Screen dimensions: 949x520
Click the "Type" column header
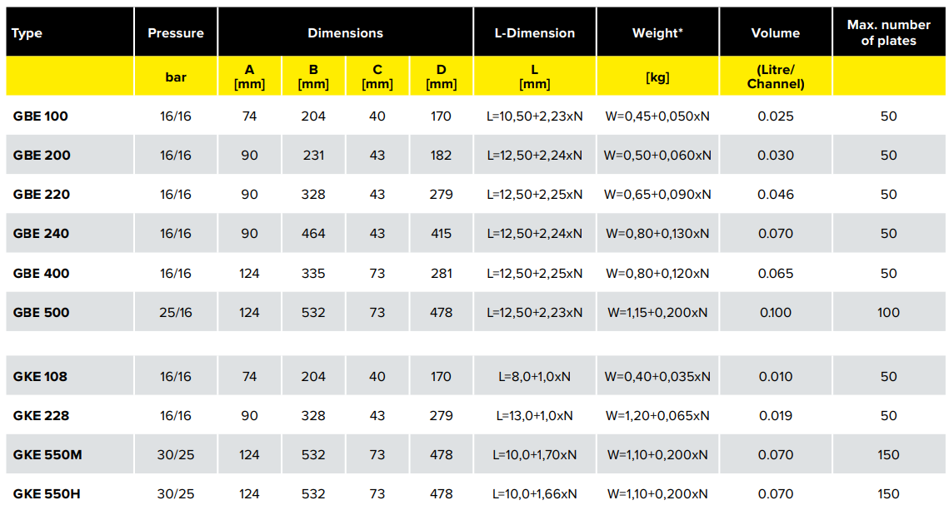coord(70,32)
